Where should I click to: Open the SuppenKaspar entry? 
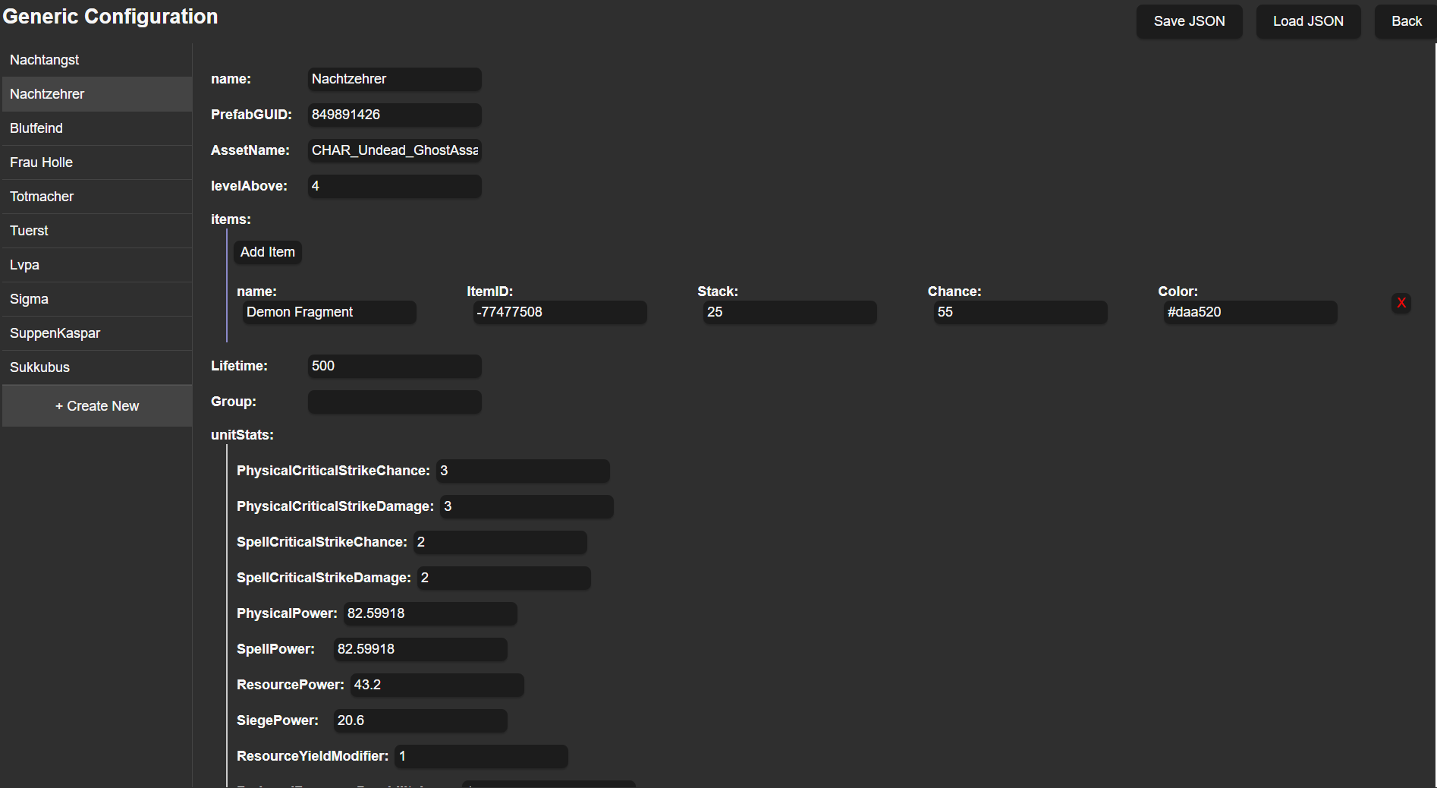[97, 333]
